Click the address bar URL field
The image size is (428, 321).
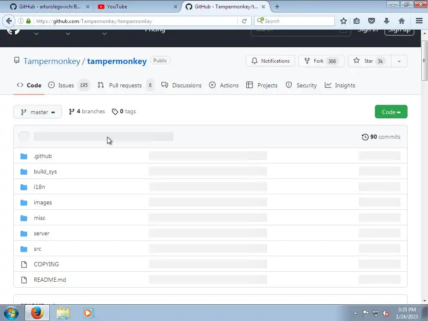click(x=136, y=21)
